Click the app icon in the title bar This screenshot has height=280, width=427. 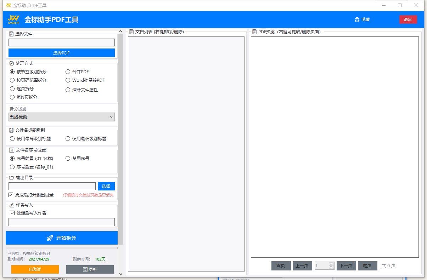[x=9, y=6]
